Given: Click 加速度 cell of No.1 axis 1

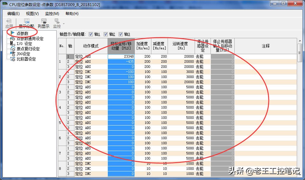Looking at the screenshot, I should pyautogui.click(x=143, y=56).
